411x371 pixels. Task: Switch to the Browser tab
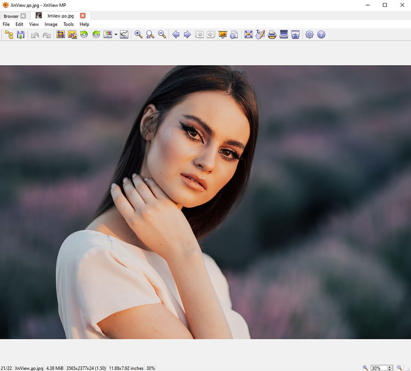tap(11, 16)
